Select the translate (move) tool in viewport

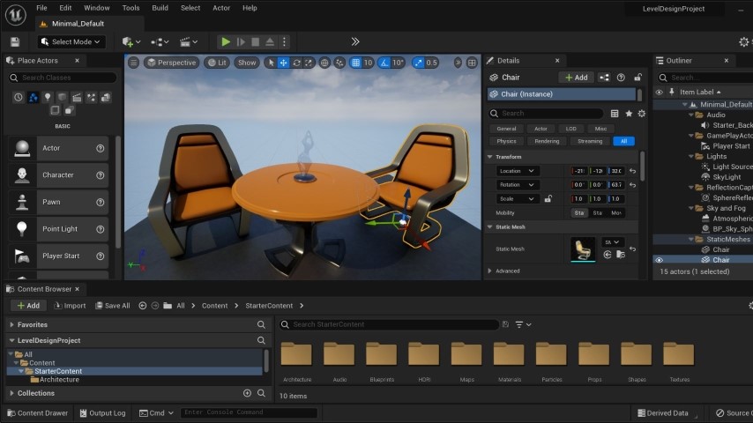coord(283,63)
